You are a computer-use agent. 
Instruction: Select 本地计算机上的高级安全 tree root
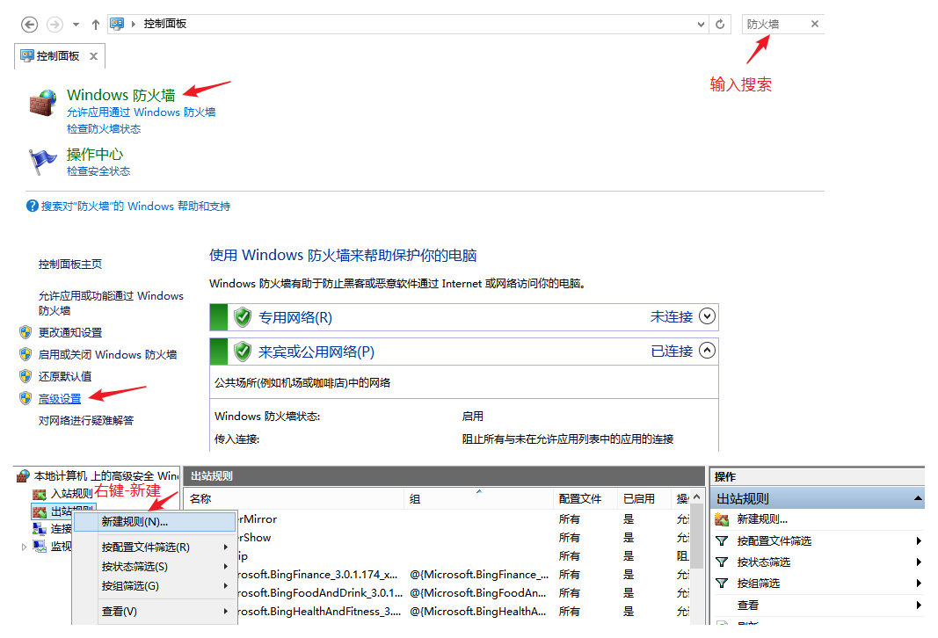click(98, 476)
